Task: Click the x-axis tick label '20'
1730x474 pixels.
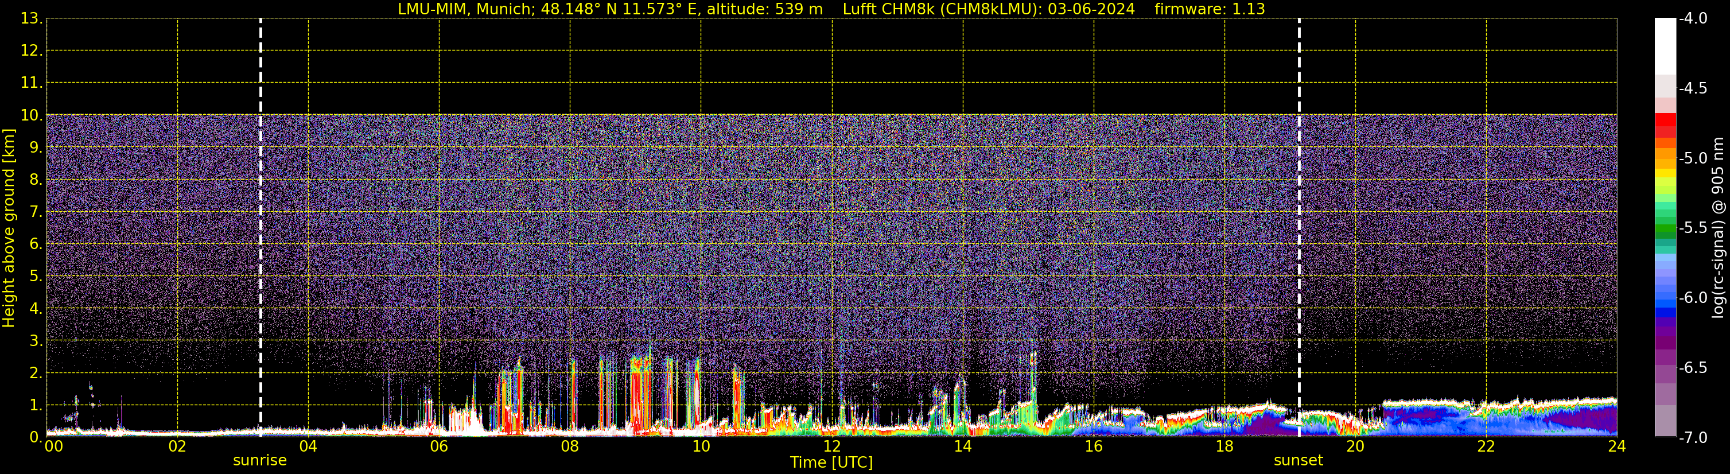Action: pos(1355,446)
